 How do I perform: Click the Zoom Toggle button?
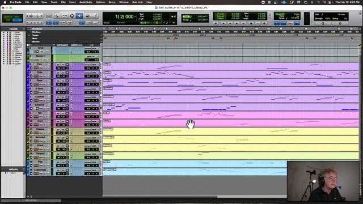tap(49, 16)
